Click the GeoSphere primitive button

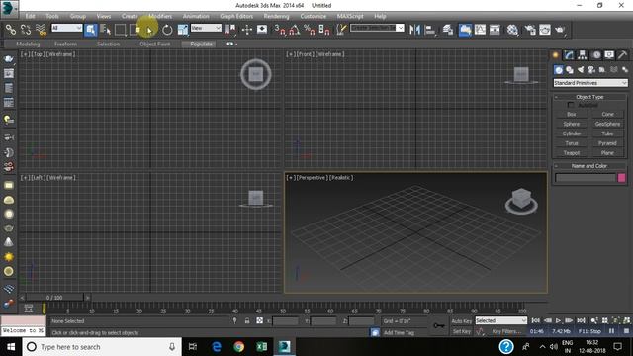[607, 125]
